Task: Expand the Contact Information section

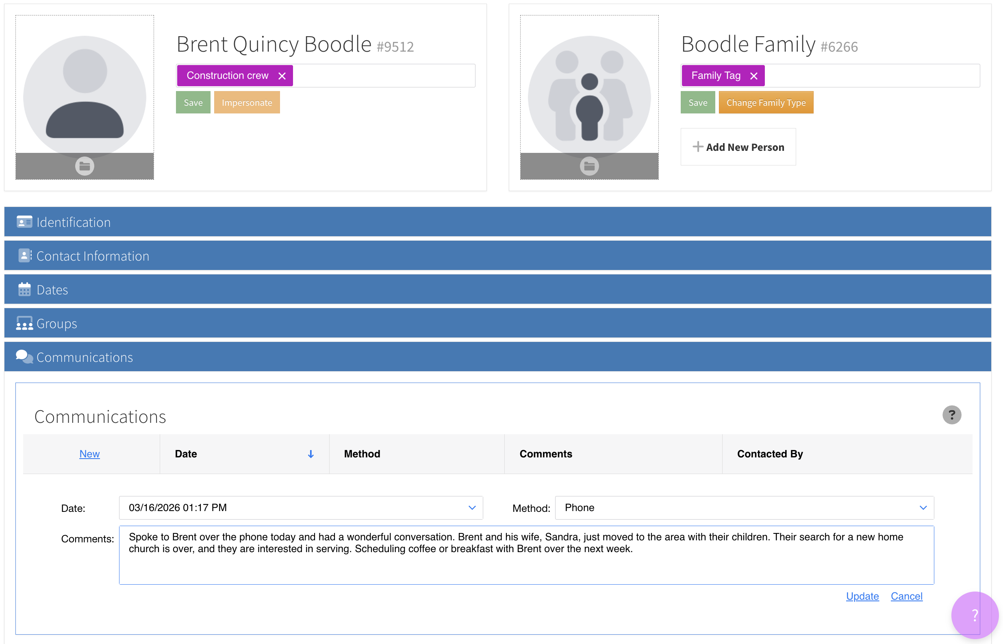Action: pyautogui.click(x=93, y=256)
